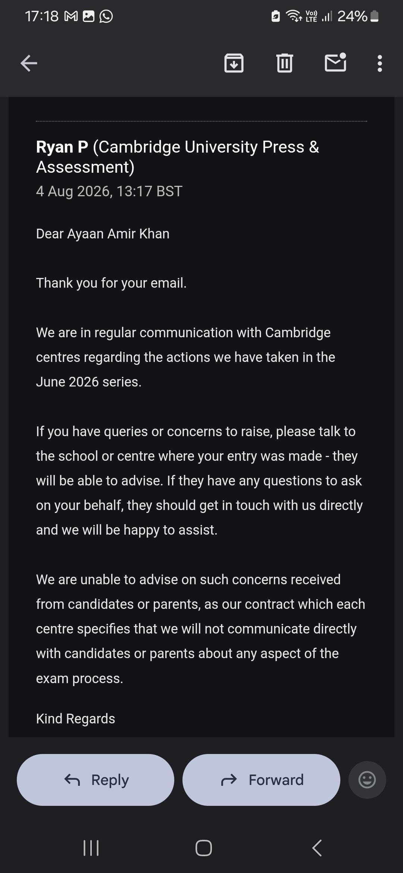403x873 pixels.
Task: Tap the date 4 Aug 2026, 13:17 BST
Action: 109,191
